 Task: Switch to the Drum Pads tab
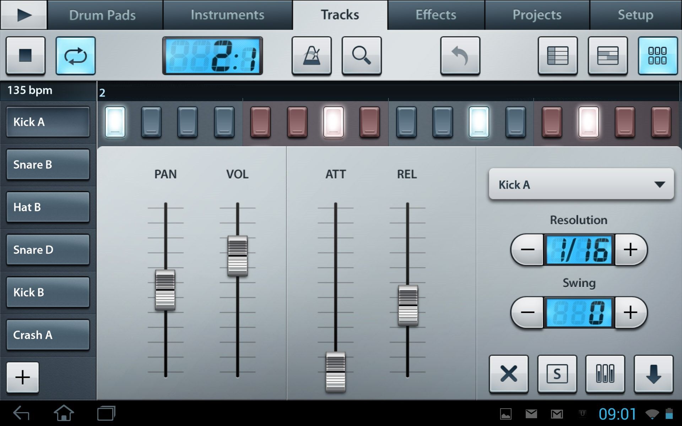pyautogui.click(x=102, y=15)
